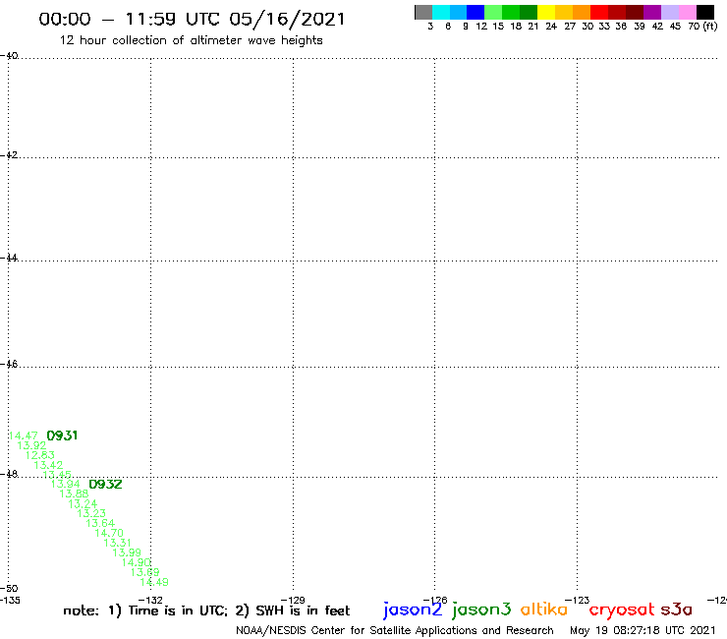
Task: Click the note about UTC and SWH
Action: click(x=206, y=610)
